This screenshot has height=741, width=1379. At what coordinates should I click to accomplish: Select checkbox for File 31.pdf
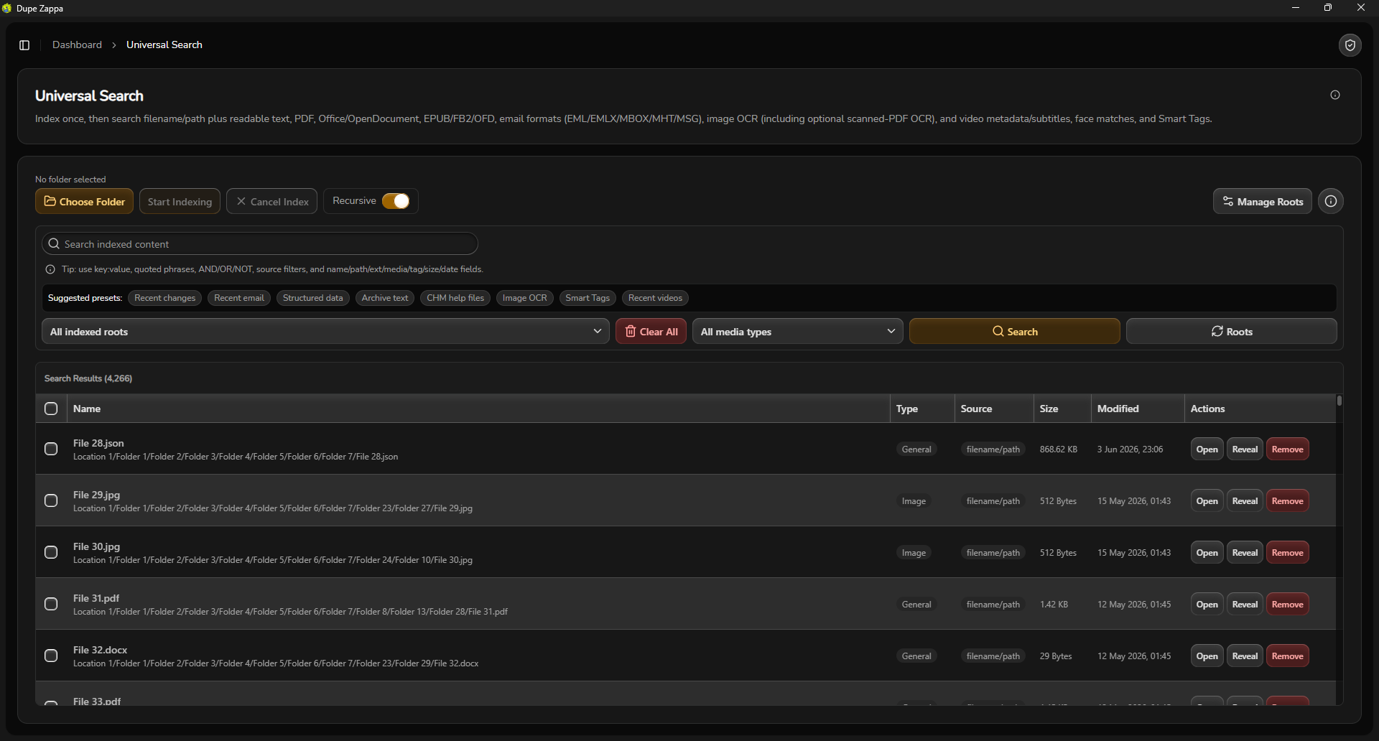(x=51, y=604)
